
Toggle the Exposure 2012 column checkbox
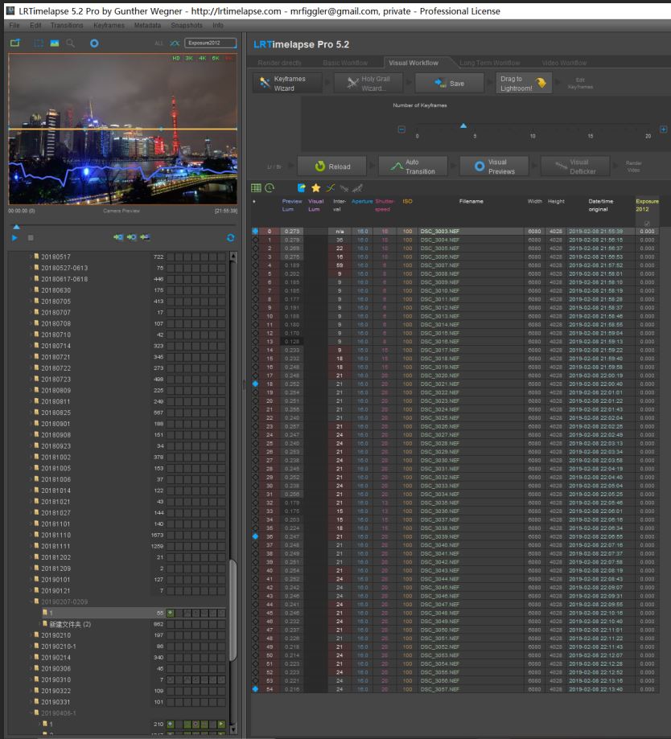(x=646, y=223)
